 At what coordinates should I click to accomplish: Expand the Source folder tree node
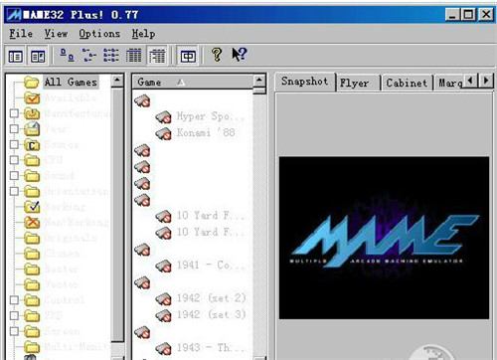click(x=14, y=144)
